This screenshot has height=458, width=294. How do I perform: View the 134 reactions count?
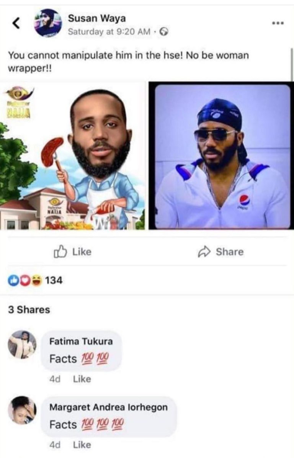54,280
